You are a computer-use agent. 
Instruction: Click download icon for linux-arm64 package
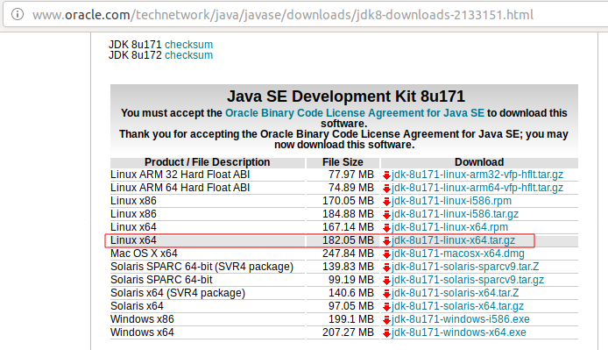coord(386,189)
